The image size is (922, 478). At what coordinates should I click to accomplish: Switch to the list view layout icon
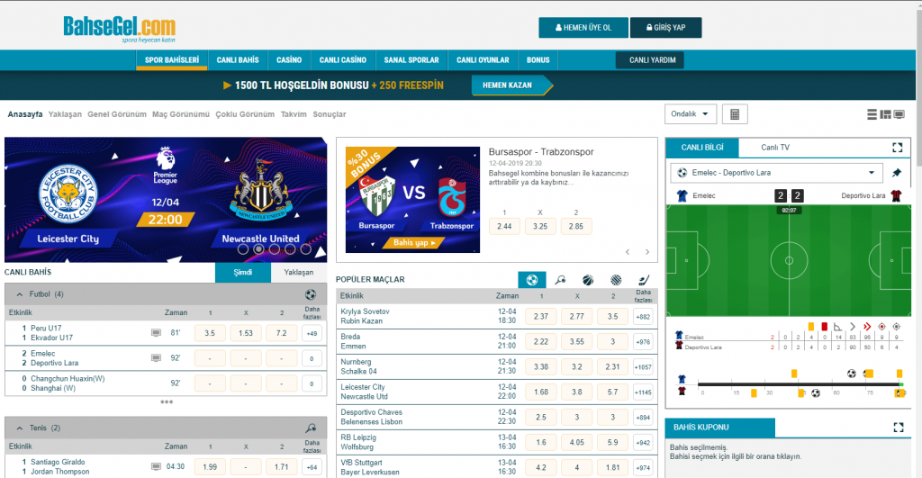[x=872, y=114]
